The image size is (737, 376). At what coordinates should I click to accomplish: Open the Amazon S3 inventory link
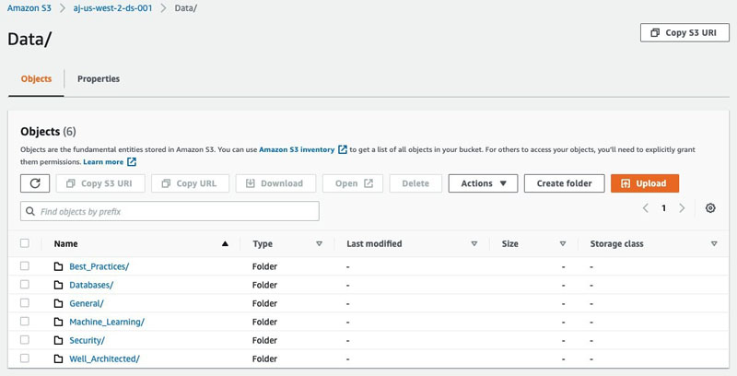pos(297,149)
